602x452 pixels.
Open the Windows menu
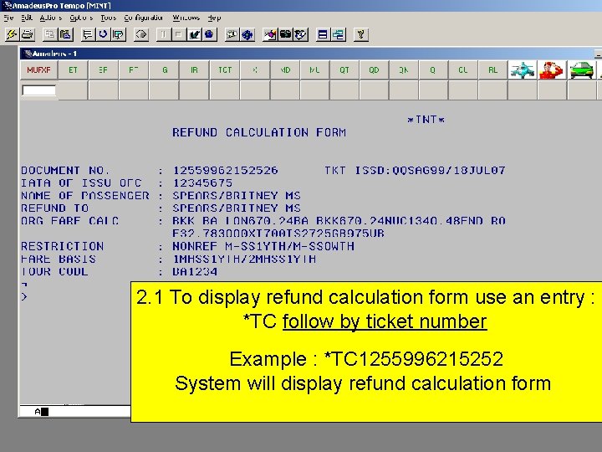click(186, 18)
